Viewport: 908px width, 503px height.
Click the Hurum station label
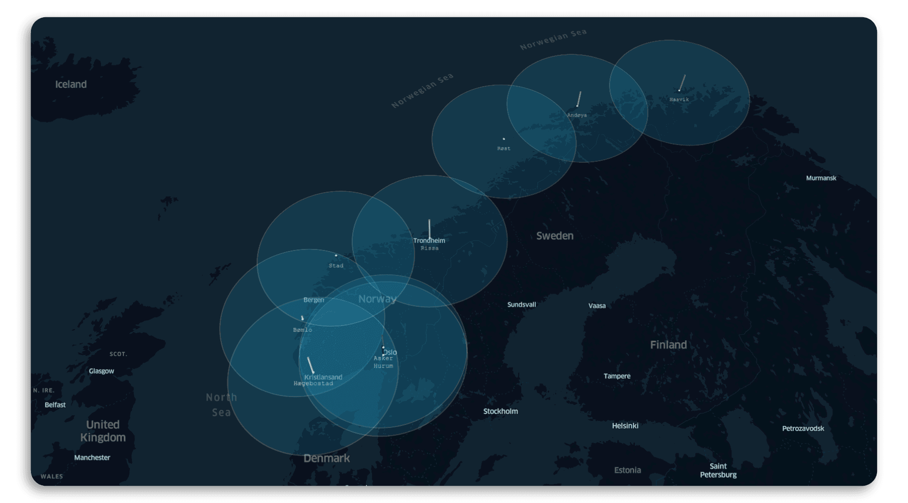click(x=383, y=366)
